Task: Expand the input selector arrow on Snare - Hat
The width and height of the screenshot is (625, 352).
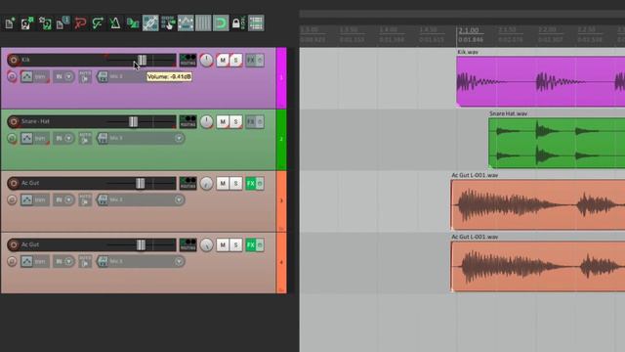Action: tap(179, 138)
